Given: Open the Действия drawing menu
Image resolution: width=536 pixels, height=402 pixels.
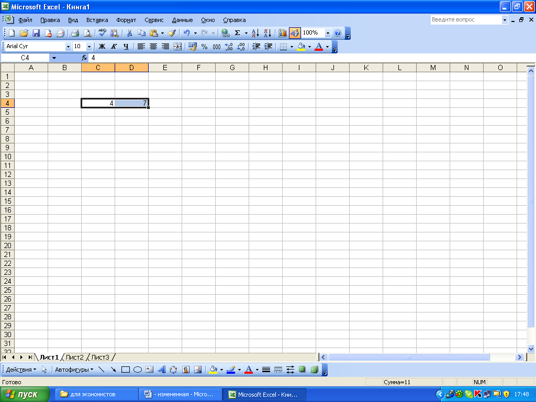Looking at the screenshot, I should 21,370.
